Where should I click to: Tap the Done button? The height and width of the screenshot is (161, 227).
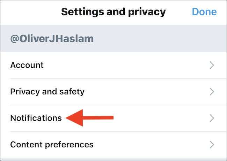coord(204,12)
